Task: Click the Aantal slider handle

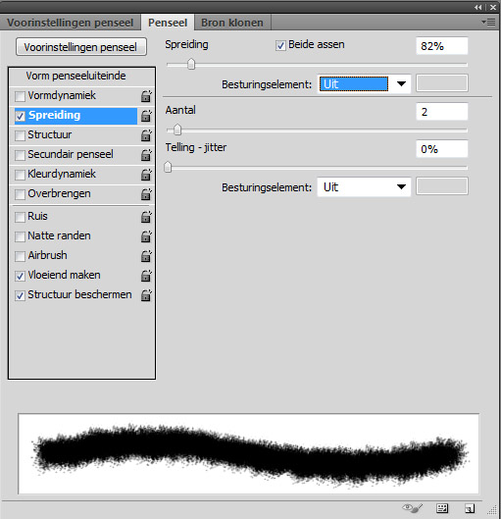Action: pos(177,130)
